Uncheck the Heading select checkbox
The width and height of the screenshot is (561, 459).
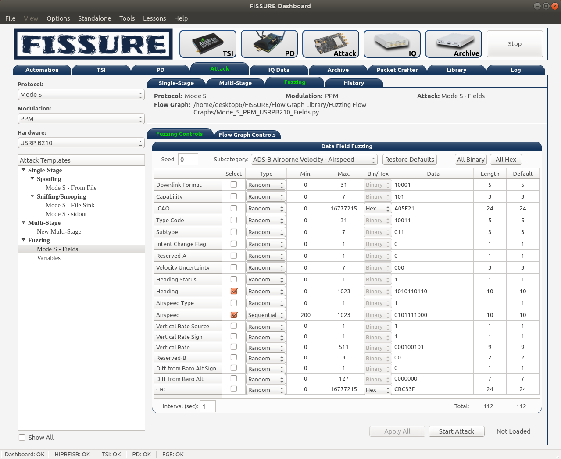pos(234,291)
